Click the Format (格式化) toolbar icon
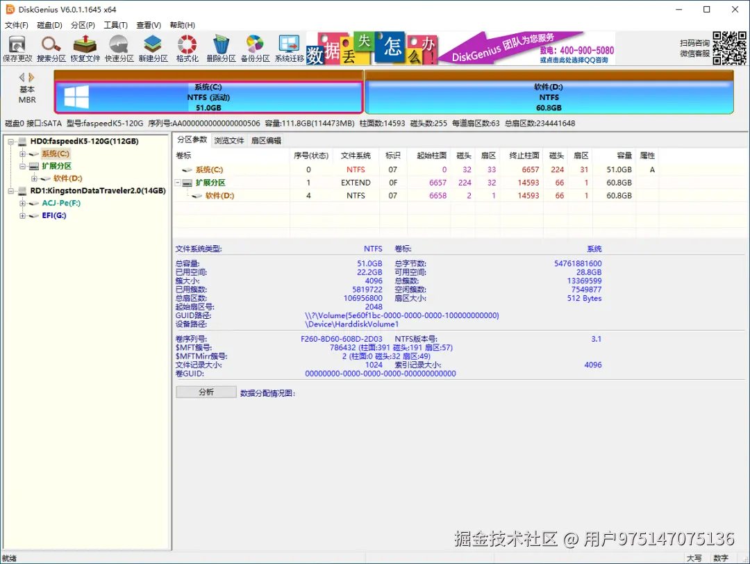 (x=187, y=49)
